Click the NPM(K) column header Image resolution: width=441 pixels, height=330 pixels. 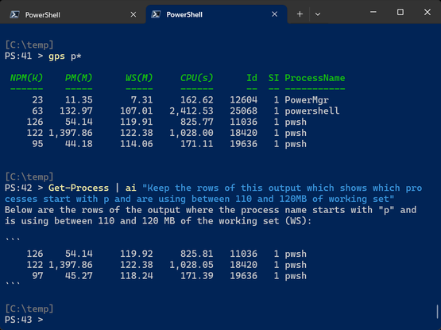click(26, 78)
